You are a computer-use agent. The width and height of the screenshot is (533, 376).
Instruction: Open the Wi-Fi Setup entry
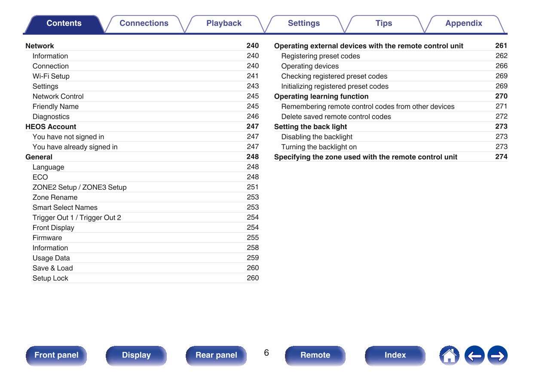coord(51,76)
